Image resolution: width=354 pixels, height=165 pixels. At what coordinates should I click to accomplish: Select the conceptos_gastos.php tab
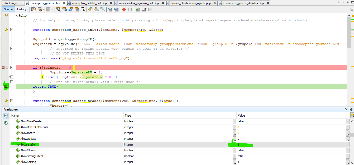(x=45, y=3)
